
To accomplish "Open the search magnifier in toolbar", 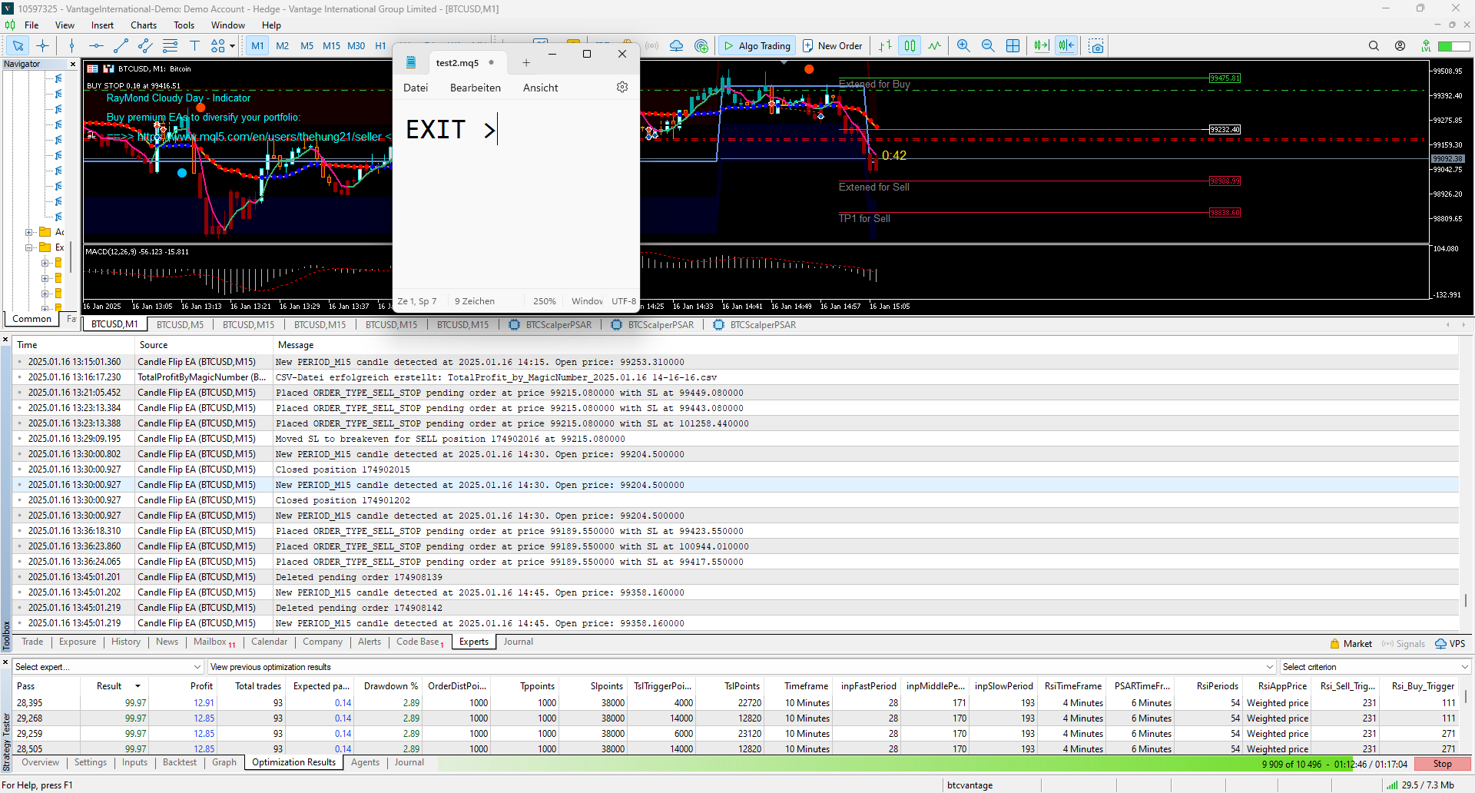I will coord(1374,46).
